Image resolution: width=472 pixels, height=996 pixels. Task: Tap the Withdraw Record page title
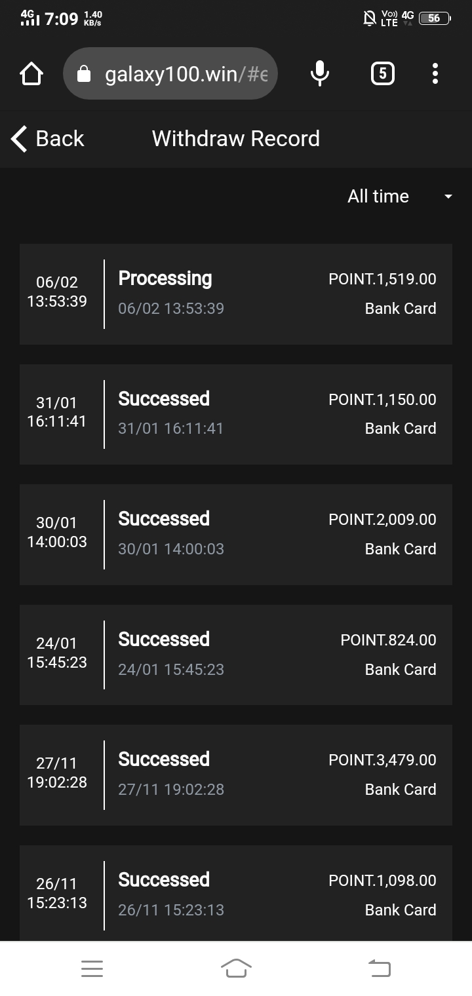pyautogui.click(x=236, y=139)
